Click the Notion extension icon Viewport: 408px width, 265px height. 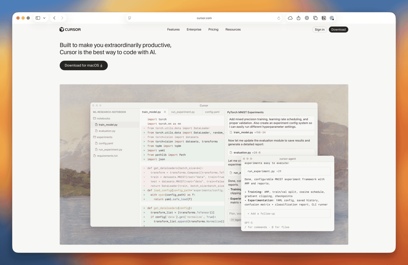324,18
